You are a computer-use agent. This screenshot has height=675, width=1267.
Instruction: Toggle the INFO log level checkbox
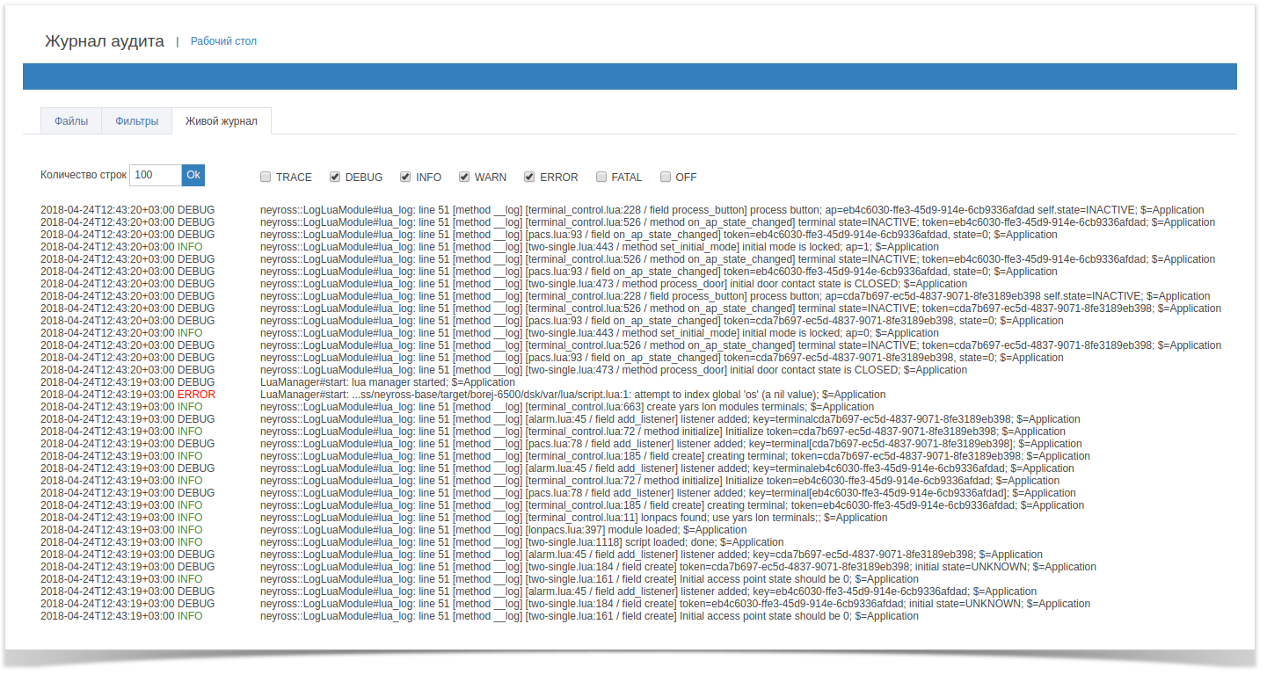405,178
